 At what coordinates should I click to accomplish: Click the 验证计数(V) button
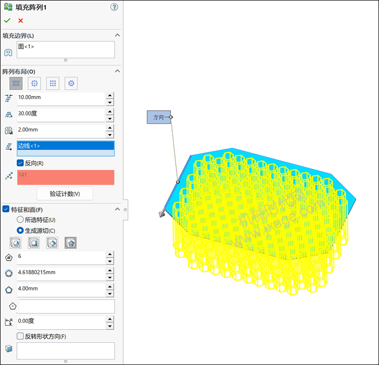(65, 194)
